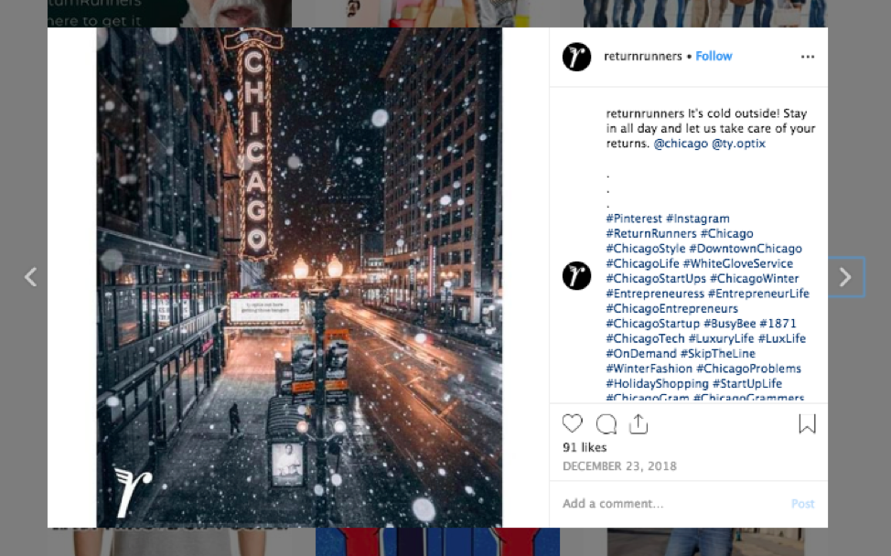This screenshot has width=891, height=556.
Task: Follow the returnrunners account
Action: click(714, 57)
